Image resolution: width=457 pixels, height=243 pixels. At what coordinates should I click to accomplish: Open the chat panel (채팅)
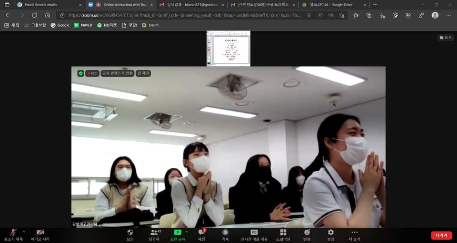(201, 233)
